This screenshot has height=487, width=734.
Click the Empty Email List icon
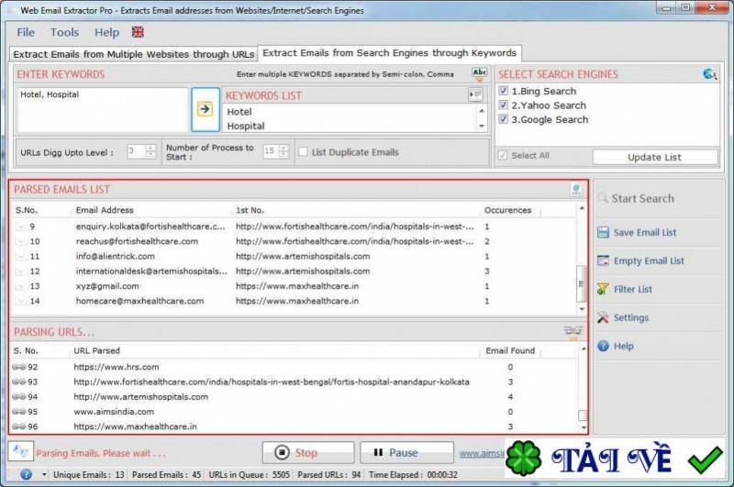coord(603,260)
